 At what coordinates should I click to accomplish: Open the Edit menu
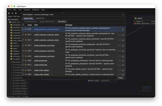coord(14,10)
